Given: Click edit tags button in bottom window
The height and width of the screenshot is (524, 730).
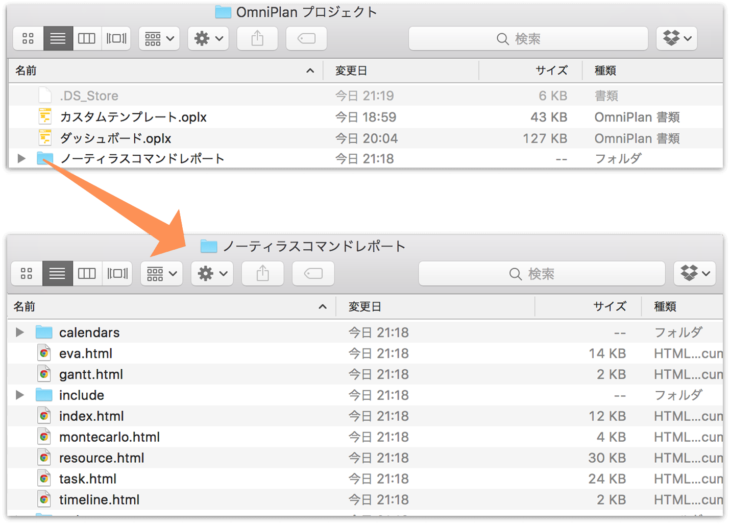Looking at the screenshot, I should [313, 273].
